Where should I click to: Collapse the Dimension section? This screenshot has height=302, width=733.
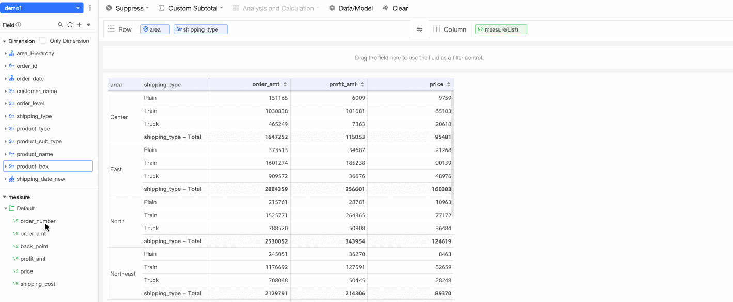(5, 41)
